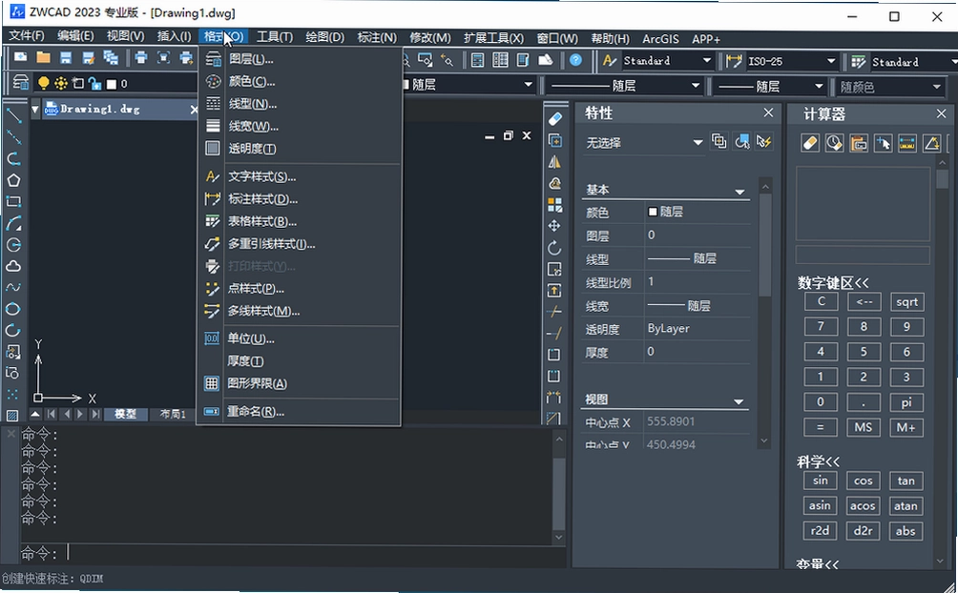This screenshot has height=593, width=958.
Task: Open 单位(U) units menu entry
Action: tap(300, 339)
